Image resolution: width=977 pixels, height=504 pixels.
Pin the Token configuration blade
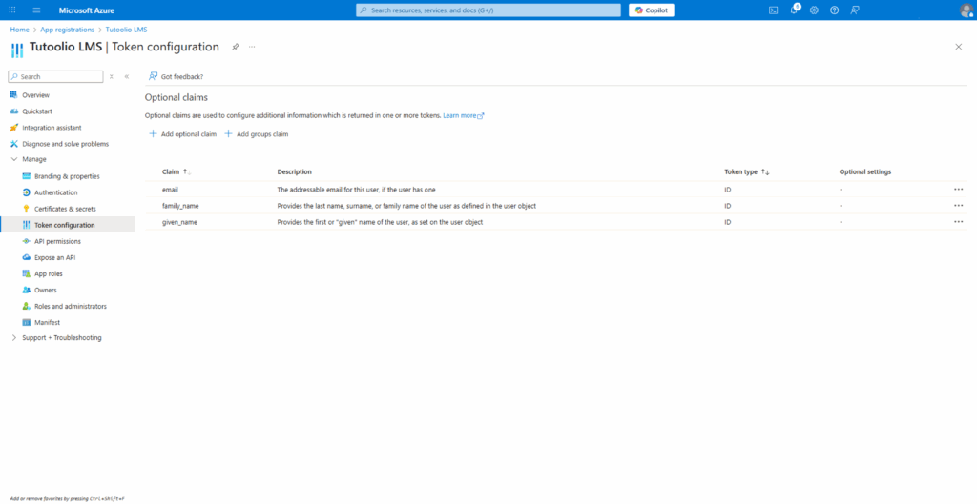(236, 47)
